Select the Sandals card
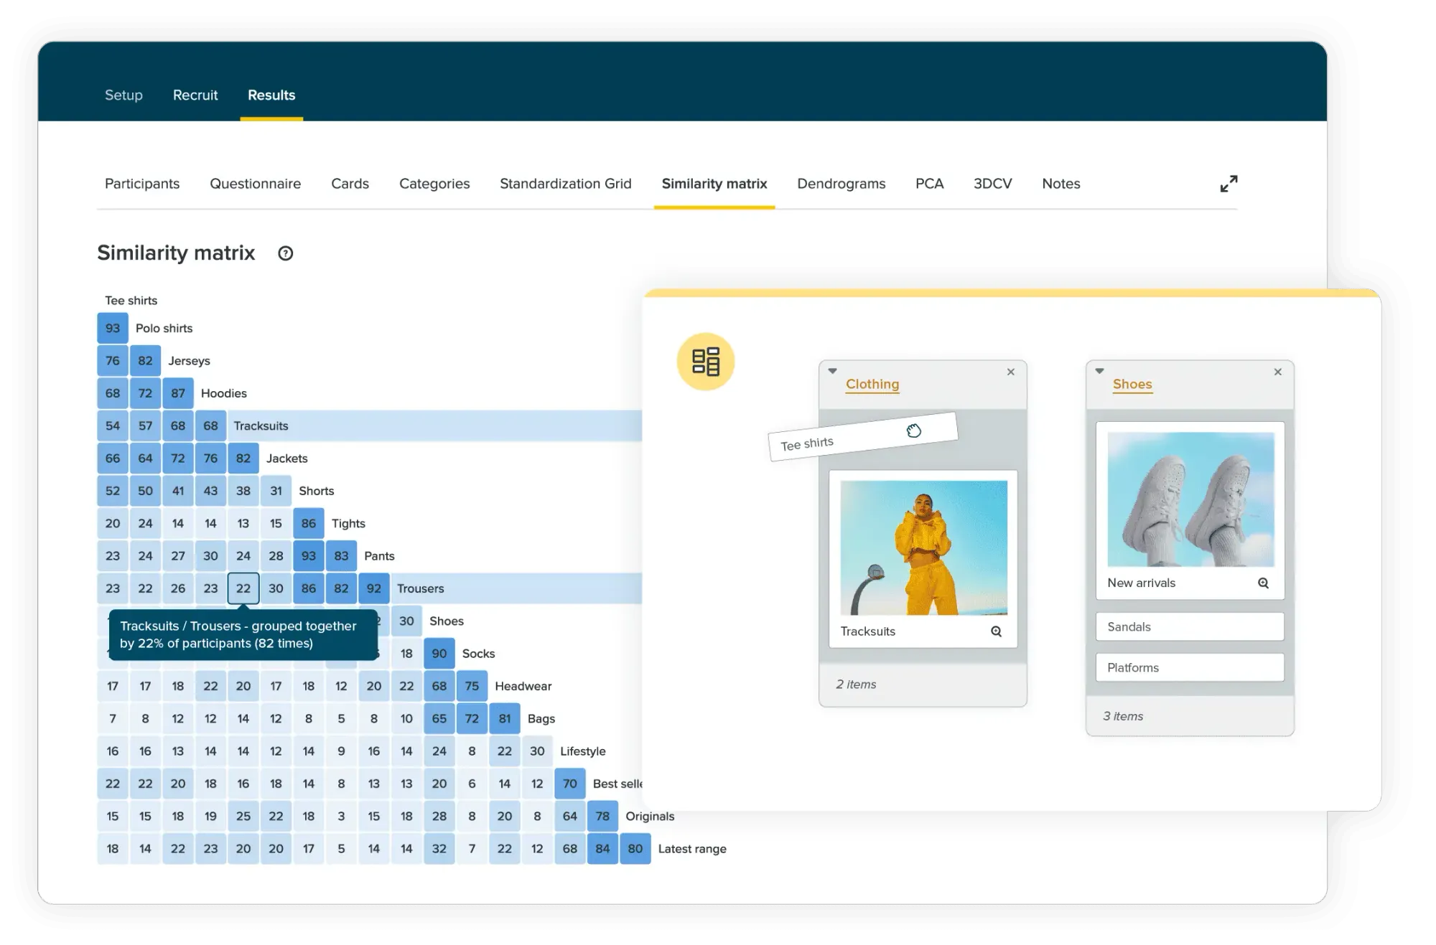This screenshot has height=945, width=1436. 1189,626
